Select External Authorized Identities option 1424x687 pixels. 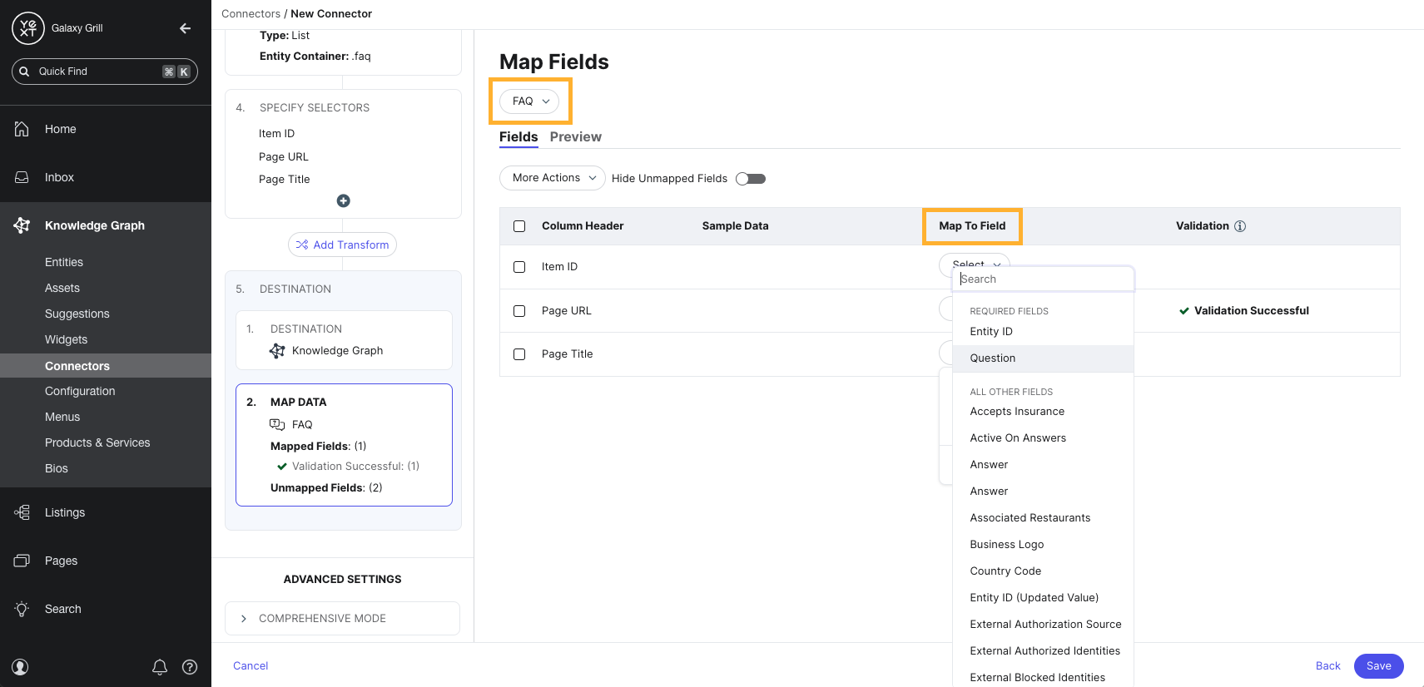point(1043,651)
